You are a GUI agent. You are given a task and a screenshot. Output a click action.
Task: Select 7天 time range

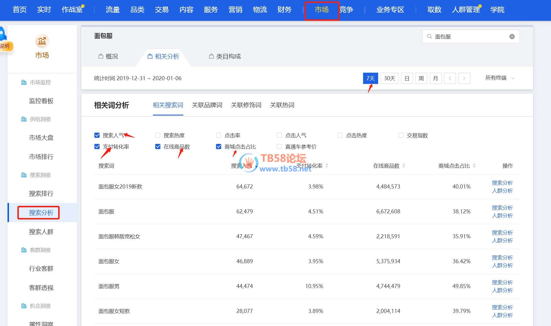click(x=370, y=78)
